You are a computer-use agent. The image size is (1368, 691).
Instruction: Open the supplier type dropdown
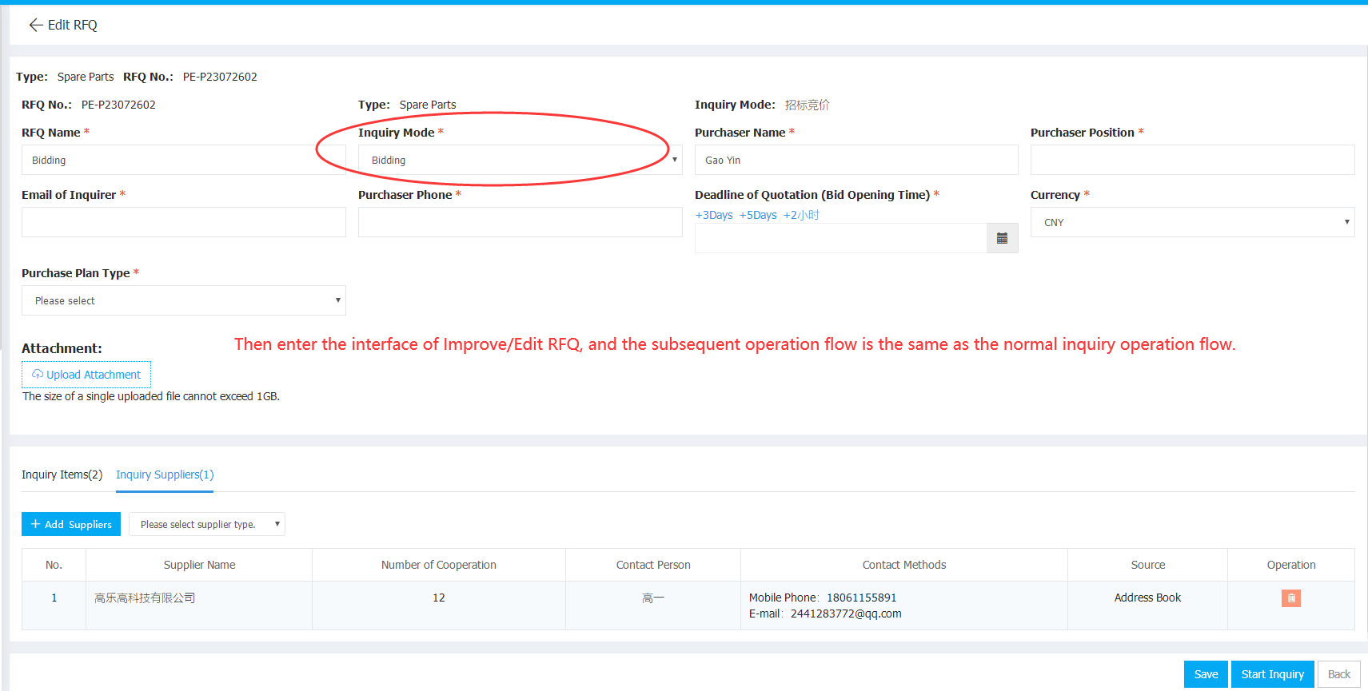207,524
